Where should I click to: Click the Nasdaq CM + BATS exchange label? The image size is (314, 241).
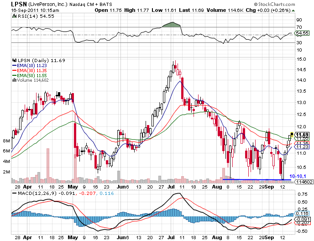coord(91,4)
